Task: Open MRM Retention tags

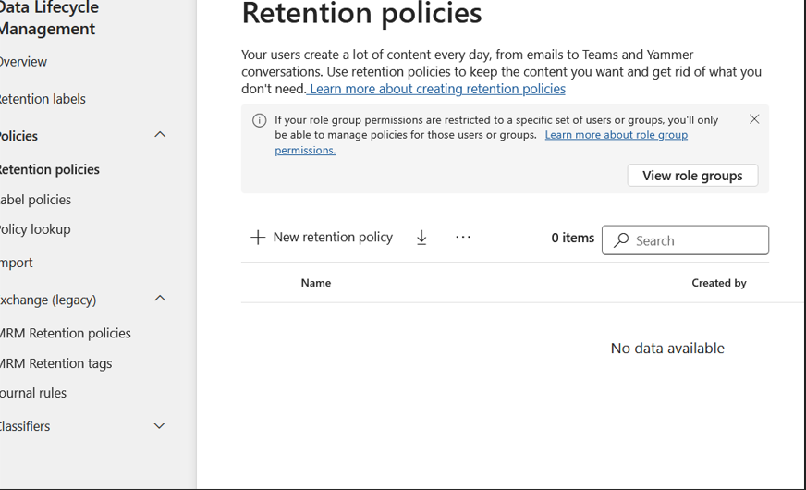Action: click(x=55, y=363)
